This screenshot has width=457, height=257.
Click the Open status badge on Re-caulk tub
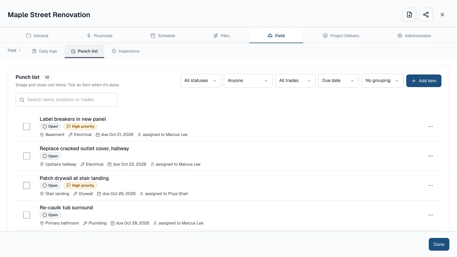click(50, 215)
